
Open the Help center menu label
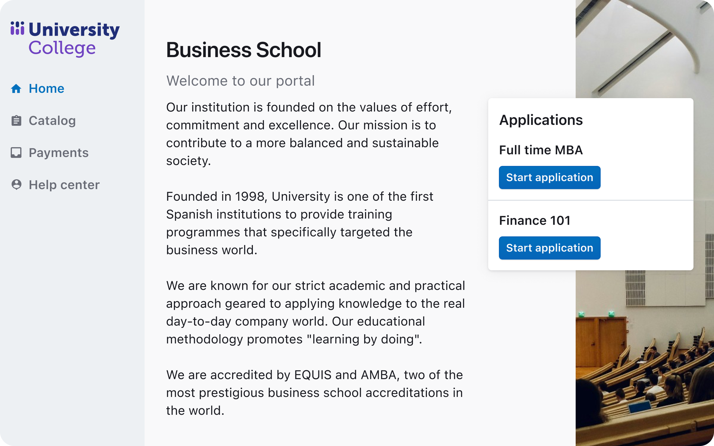pos(64,185)
